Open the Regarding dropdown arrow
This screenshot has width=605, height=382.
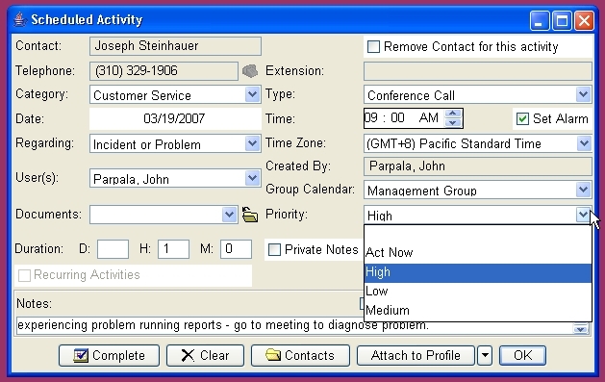tap(252, 143)
